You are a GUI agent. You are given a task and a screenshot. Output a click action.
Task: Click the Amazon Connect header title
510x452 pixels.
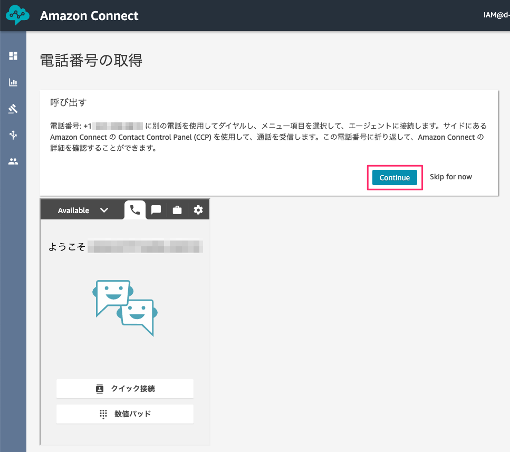click(89, 16)
